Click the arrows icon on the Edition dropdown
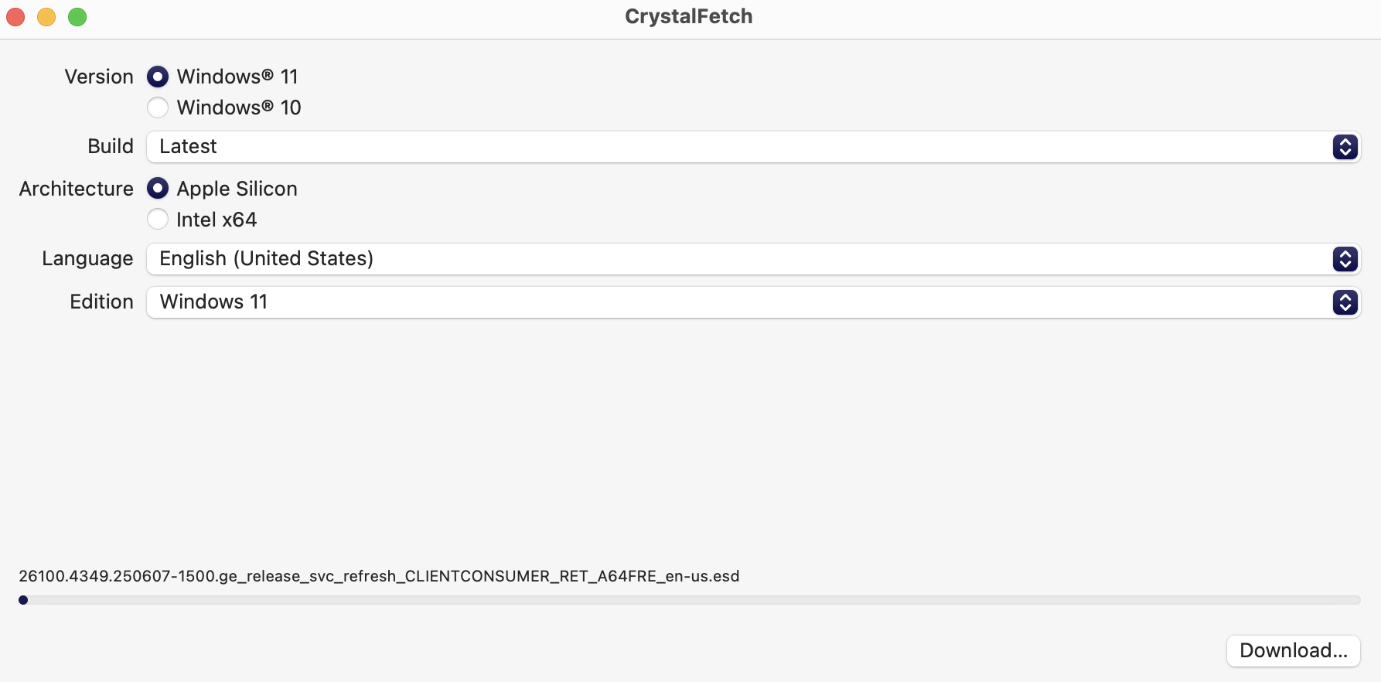The height and width of the screenshot is (682, 1381). (x=1345, y=302)
